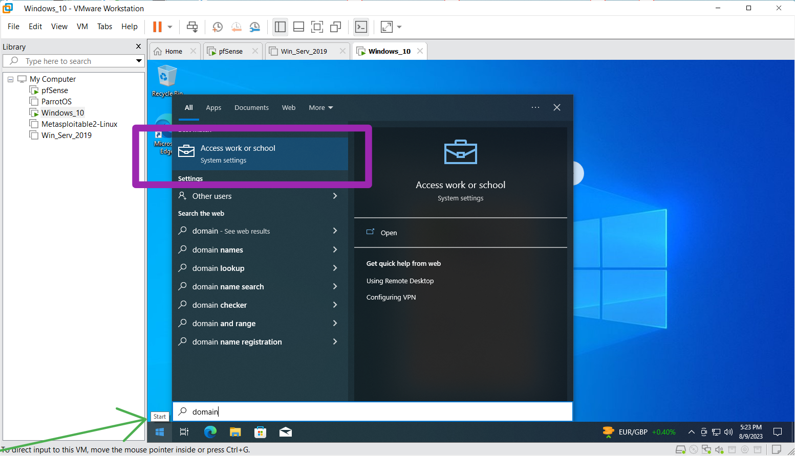
Task: Click the 'domain - See web results' suggestion
Action: (x=260, y=231)
